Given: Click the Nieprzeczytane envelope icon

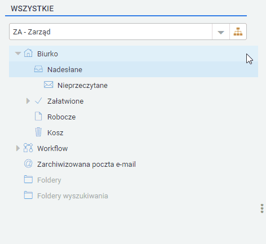Looking at the screenshot, I should click(x=48, y=85).
